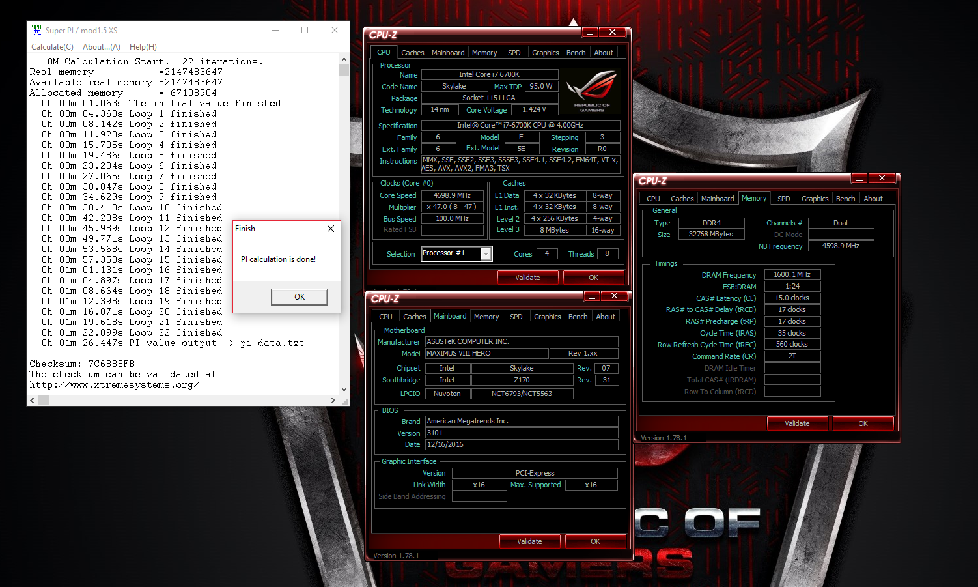Viewport: 978px width, 587px height.
Task: Minimize the Mainboard CPU-Z window
Action: pyautogui.click(x=592, y=296)
